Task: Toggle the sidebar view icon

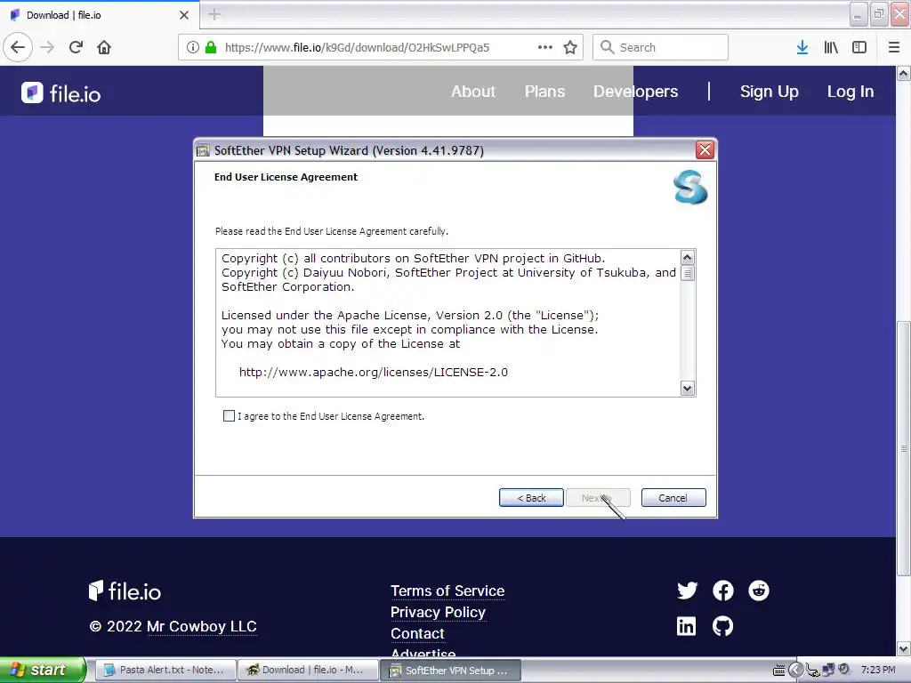Action: [x=859, y=47]
